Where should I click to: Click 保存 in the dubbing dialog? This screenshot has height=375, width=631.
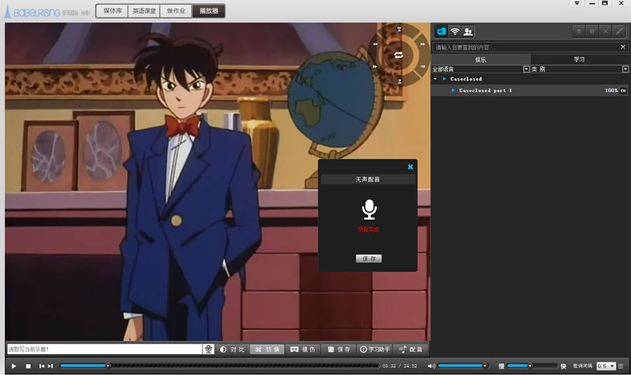369,259
